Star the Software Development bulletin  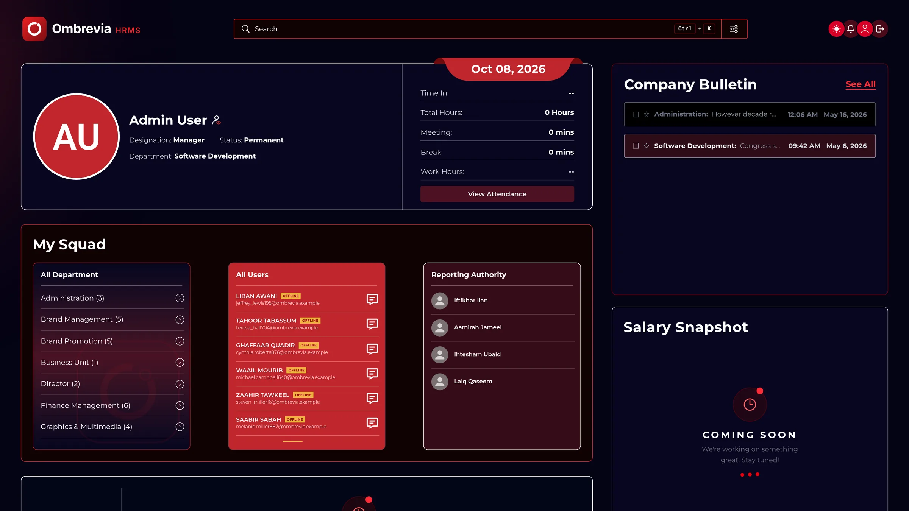point(647,146)
